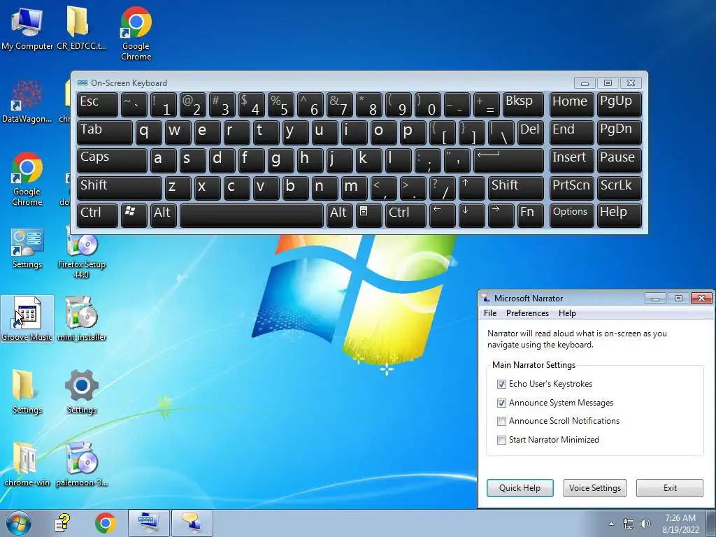Viewport: 716px width, 537px height.
Task: Toggle the left Shift key
Action: point(119,188)
